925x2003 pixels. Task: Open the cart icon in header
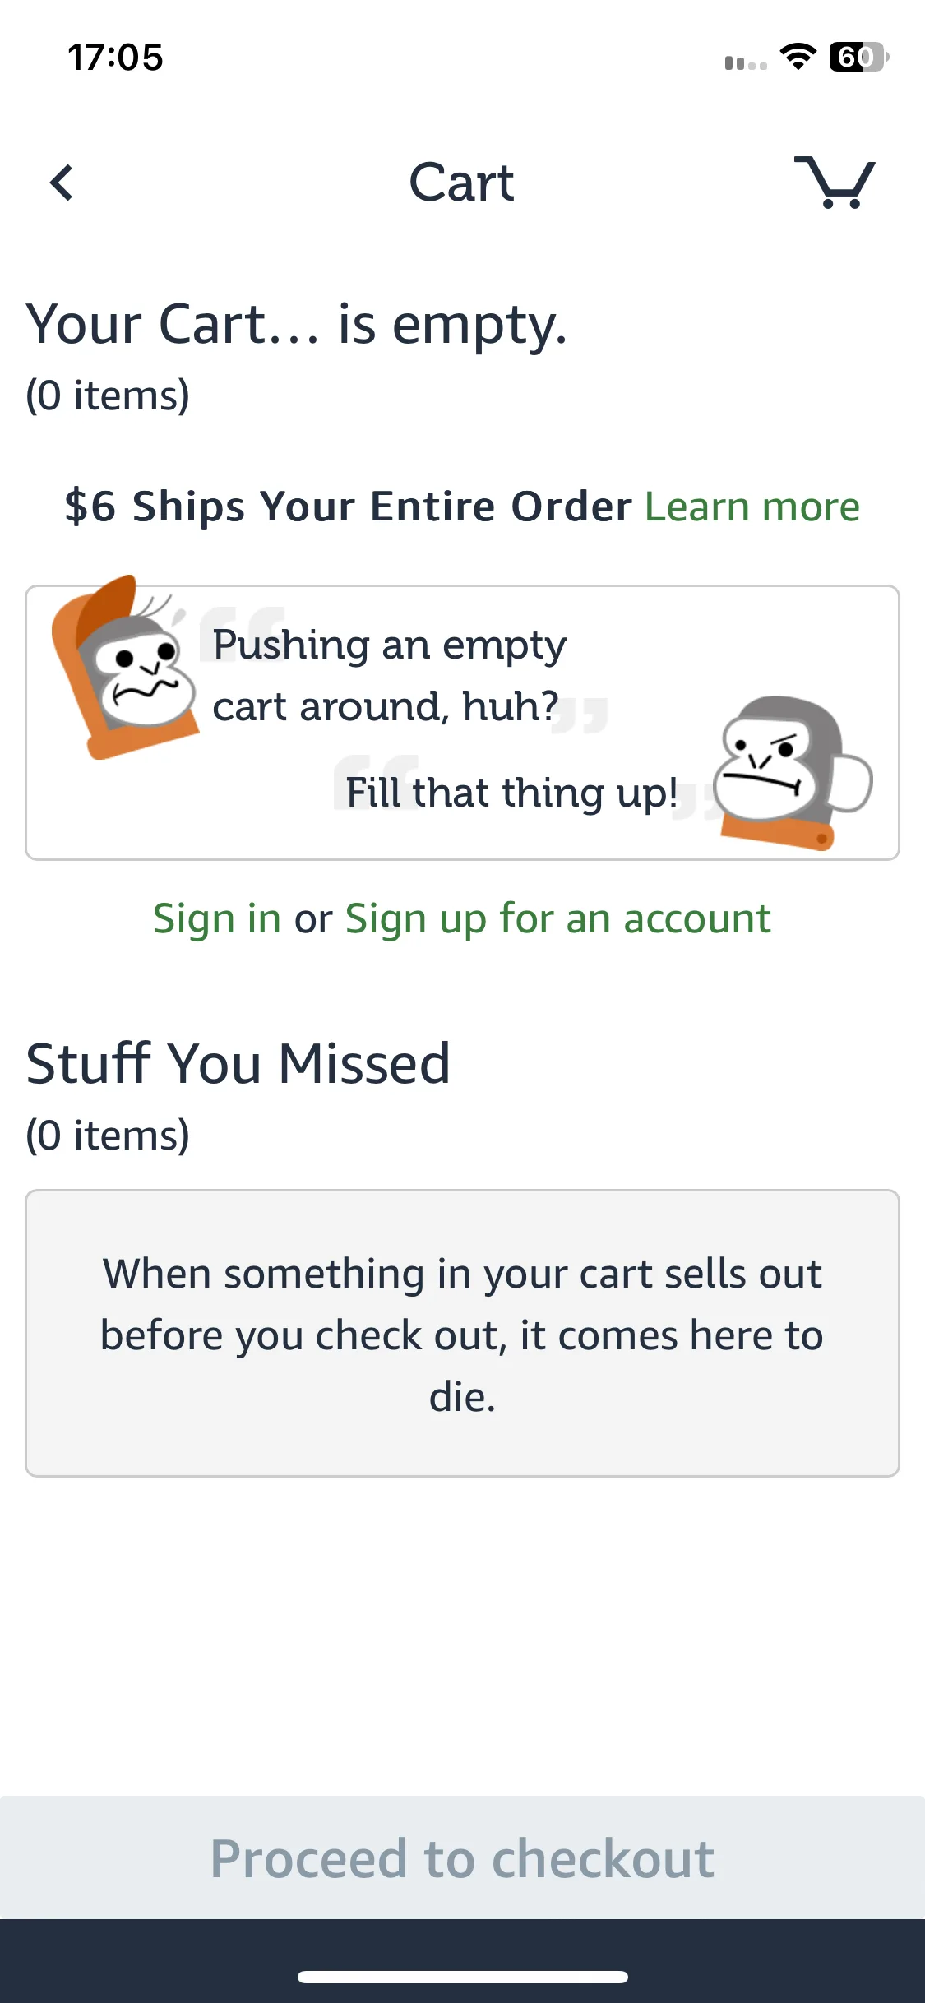835,182
